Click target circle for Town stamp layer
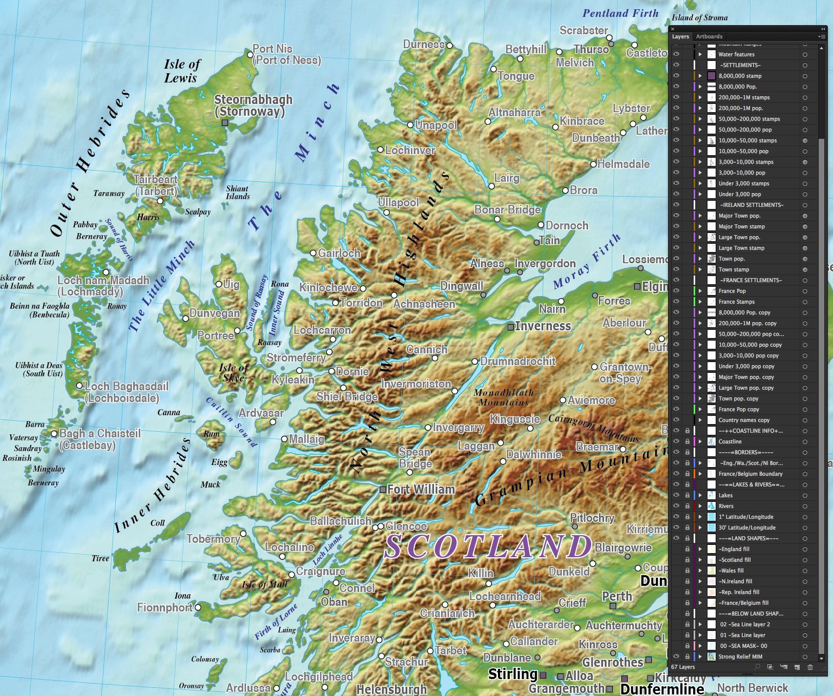 point(805,269)
